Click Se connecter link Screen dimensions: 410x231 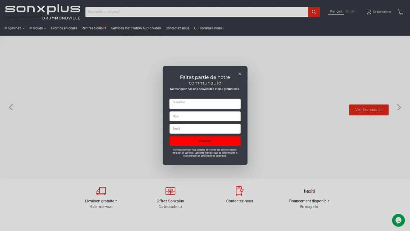(x=382, y=12)
